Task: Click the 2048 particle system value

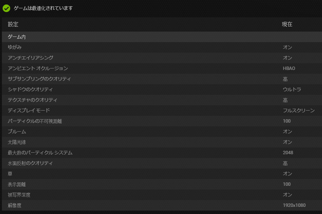Action: point(288,153)
